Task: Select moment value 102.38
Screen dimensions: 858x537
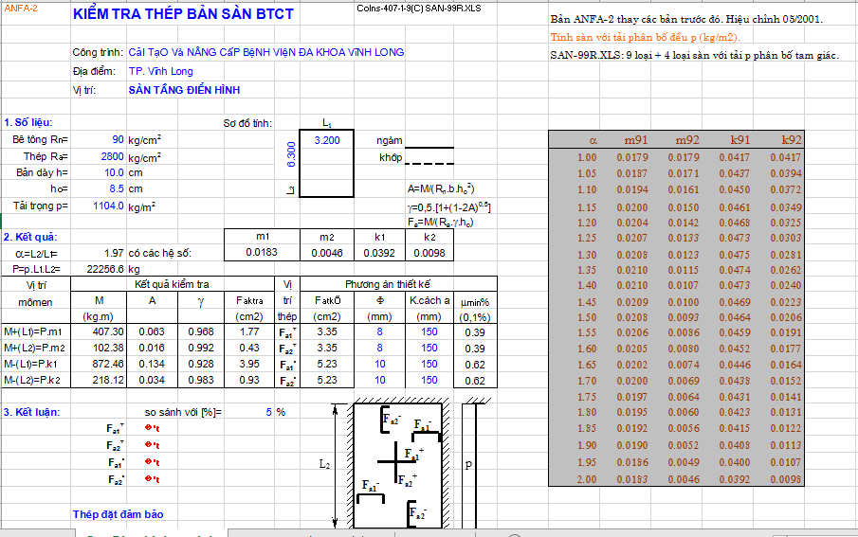Action: pyautogui.click(x=108, y=348)
